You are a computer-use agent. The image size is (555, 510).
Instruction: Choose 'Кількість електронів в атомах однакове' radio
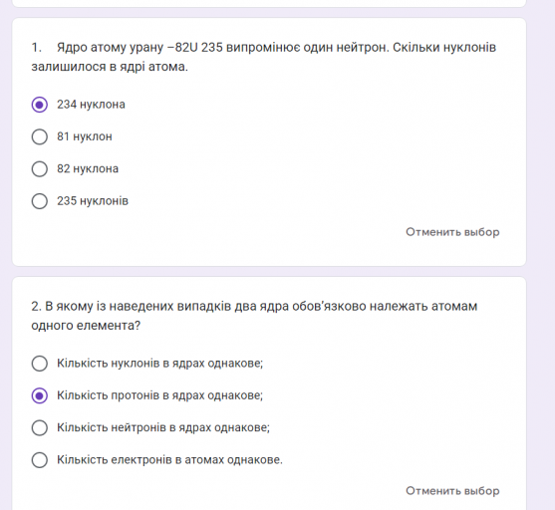(x=39, y=460)
